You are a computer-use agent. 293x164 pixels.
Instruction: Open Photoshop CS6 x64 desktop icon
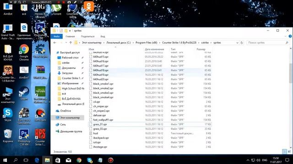(x=24, y=138)
